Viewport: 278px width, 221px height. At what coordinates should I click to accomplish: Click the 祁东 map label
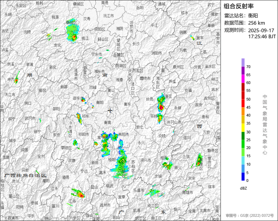tap(85, 116)
